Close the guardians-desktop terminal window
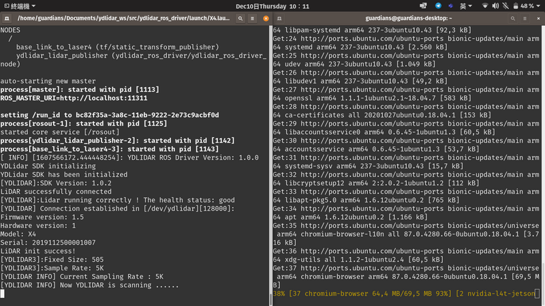 [x=538, y=18]
